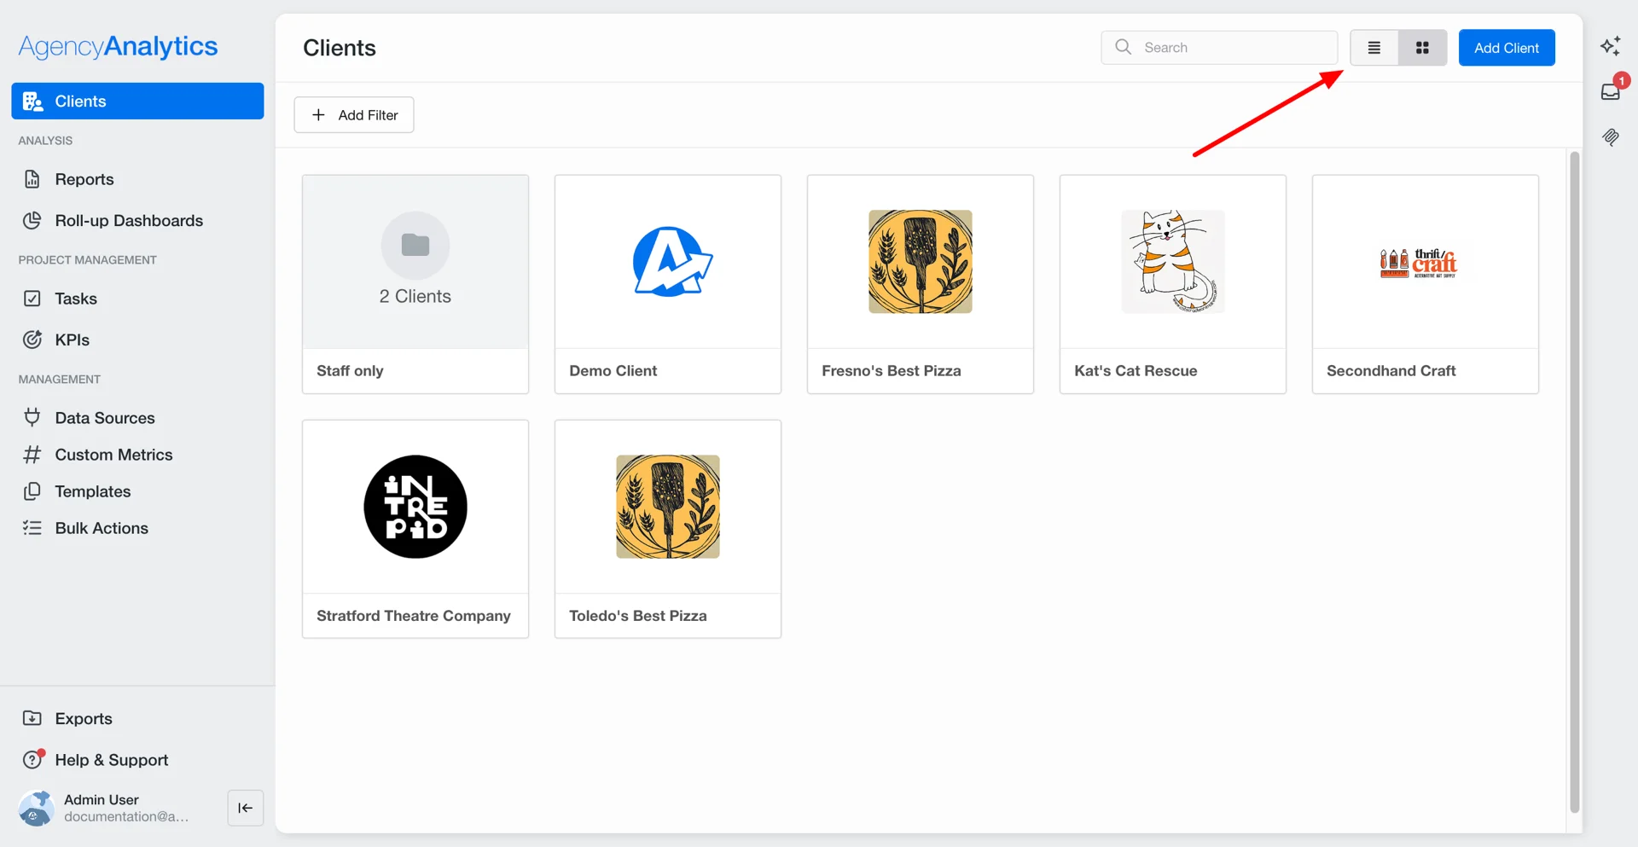Open Stratford Theatre Company logo thumbnail
Image resolution: width=1638 pixels, height=847 pixels.
[415, 507]
